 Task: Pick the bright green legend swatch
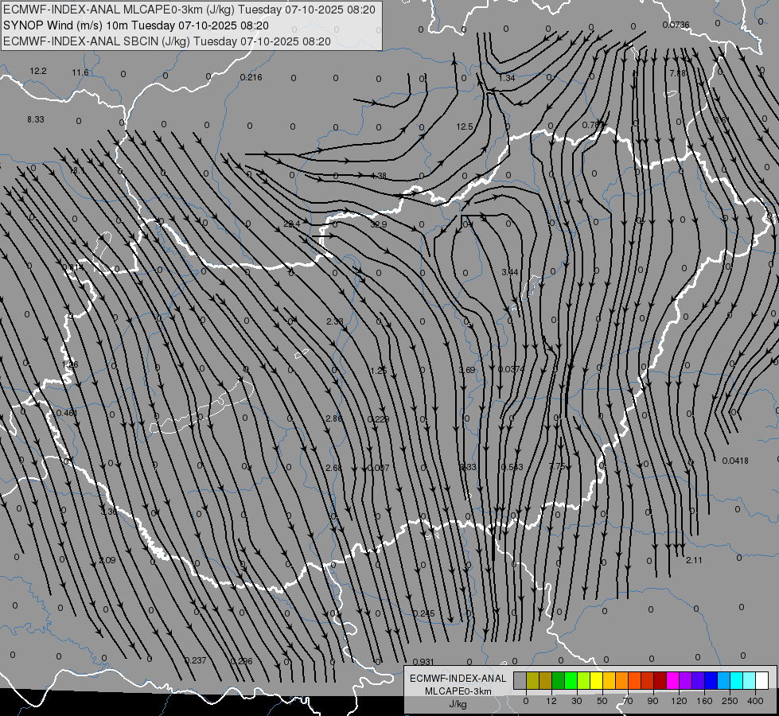tap(571, 680)
